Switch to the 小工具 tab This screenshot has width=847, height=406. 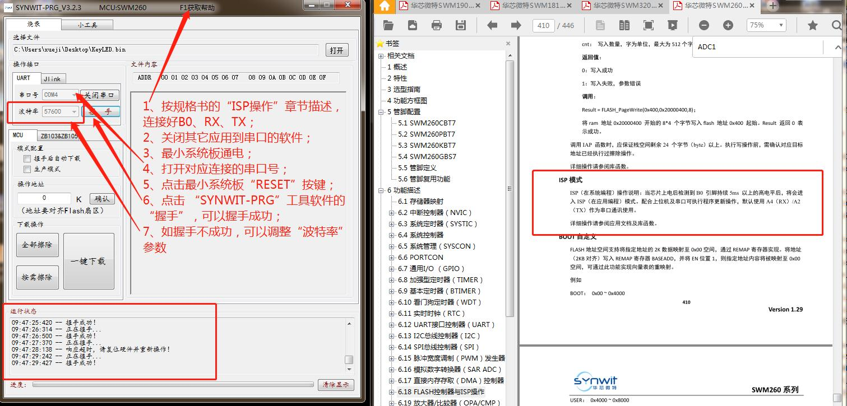[87, 25]
